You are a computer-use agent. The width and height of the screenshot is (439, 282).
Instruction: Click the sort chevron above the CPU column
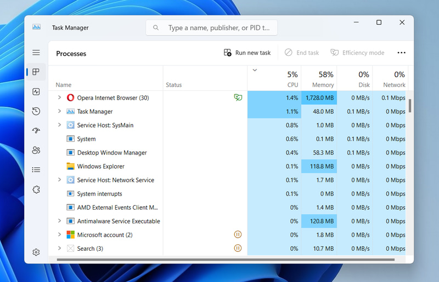pos(255,70)
